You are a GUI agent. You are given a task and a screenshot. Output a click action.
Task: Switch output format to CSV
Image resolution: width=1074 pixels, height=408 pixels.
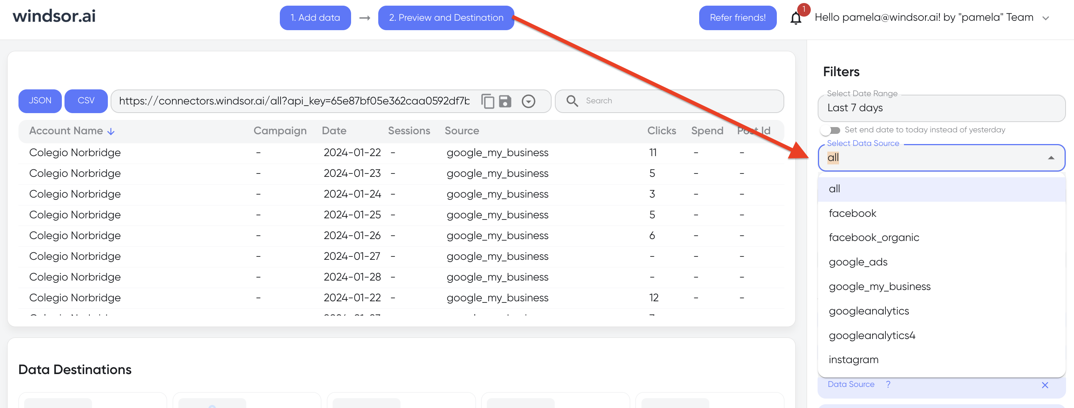tap(86, 101)
